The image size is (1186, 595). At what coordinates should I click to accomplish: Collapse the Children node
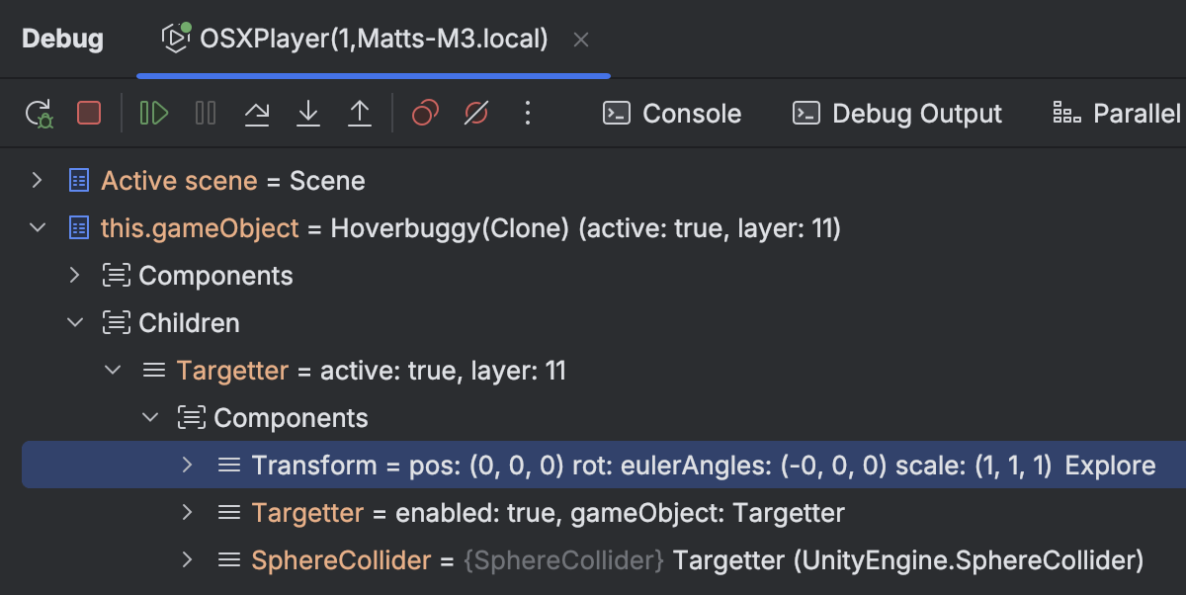74,322
